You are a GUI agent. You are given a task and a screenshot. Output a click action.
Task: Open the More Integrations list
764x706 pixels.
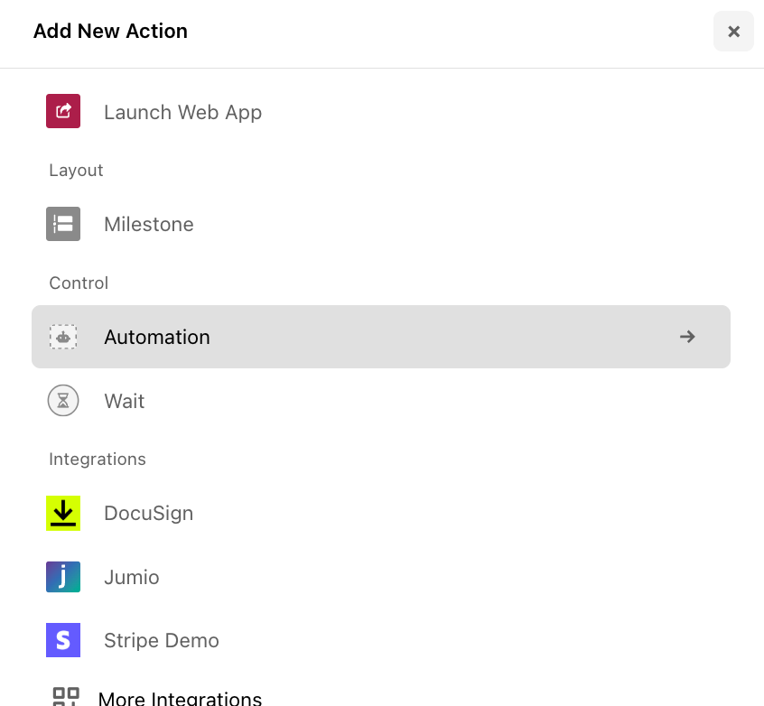click(x=180, y=696)
